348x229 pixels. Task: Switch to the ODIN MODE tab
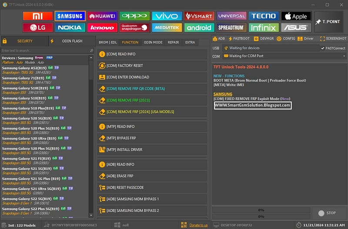[153, 42]
